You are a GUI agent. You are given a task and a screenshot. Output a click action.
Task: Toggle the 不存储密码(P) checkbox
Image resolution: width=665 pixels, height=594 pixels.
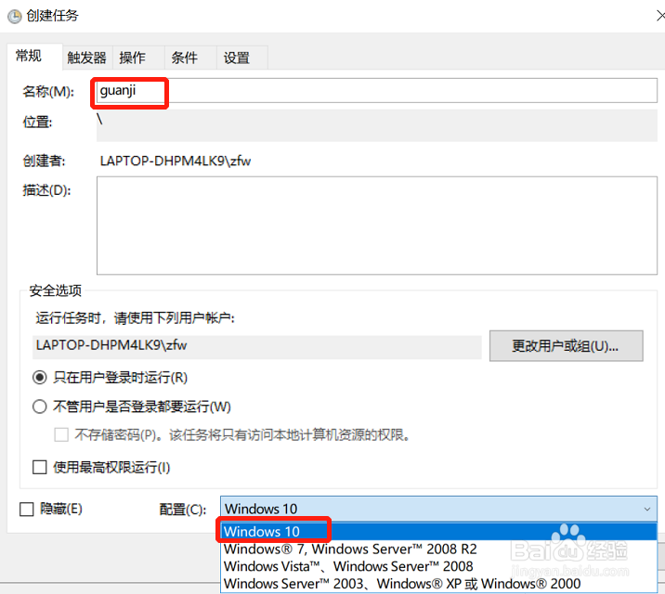point(61,434)
